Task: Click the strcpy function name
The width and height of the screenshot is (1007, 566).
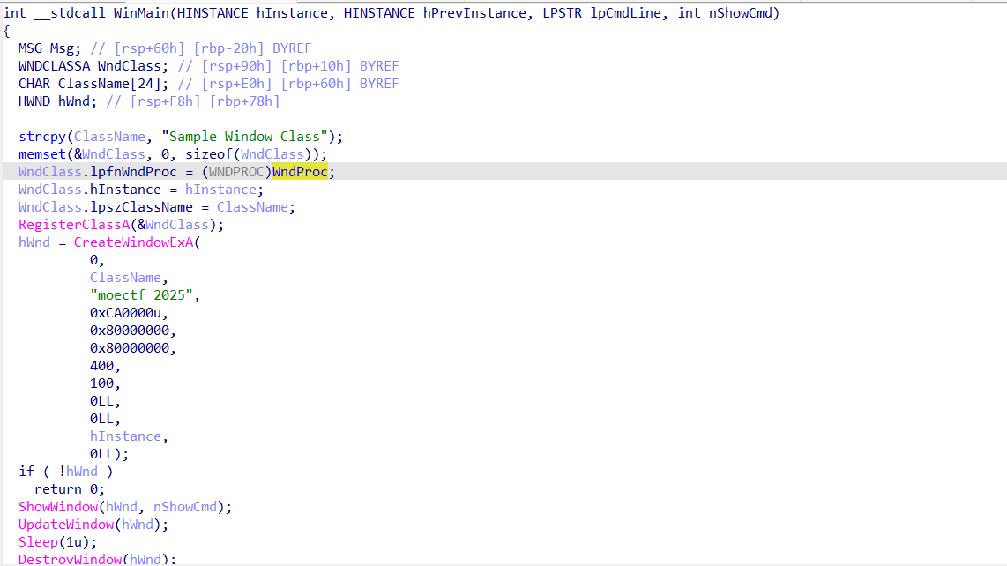Action: tap(42, 136)
